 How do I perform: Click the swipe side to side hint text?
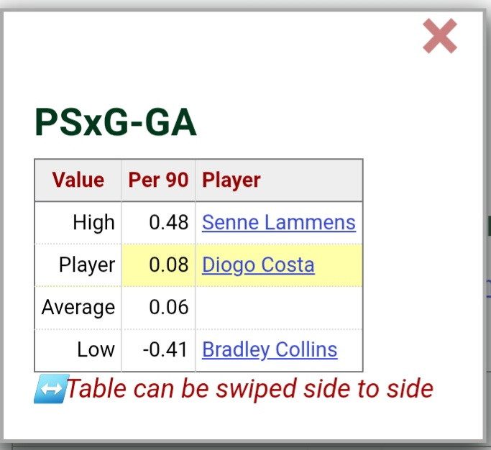(250, 389)
